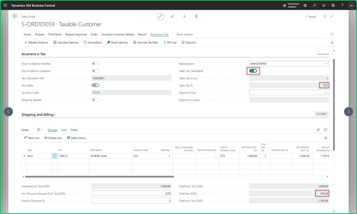This screenshot has height=214, width=357.
Task: Open the Print/Send menu tab
Action: coord(54,34)
